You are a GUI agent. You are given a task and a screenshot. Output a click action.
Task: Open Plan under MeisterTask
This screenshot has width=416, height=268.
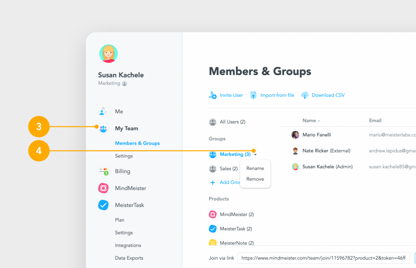[119, 220]
